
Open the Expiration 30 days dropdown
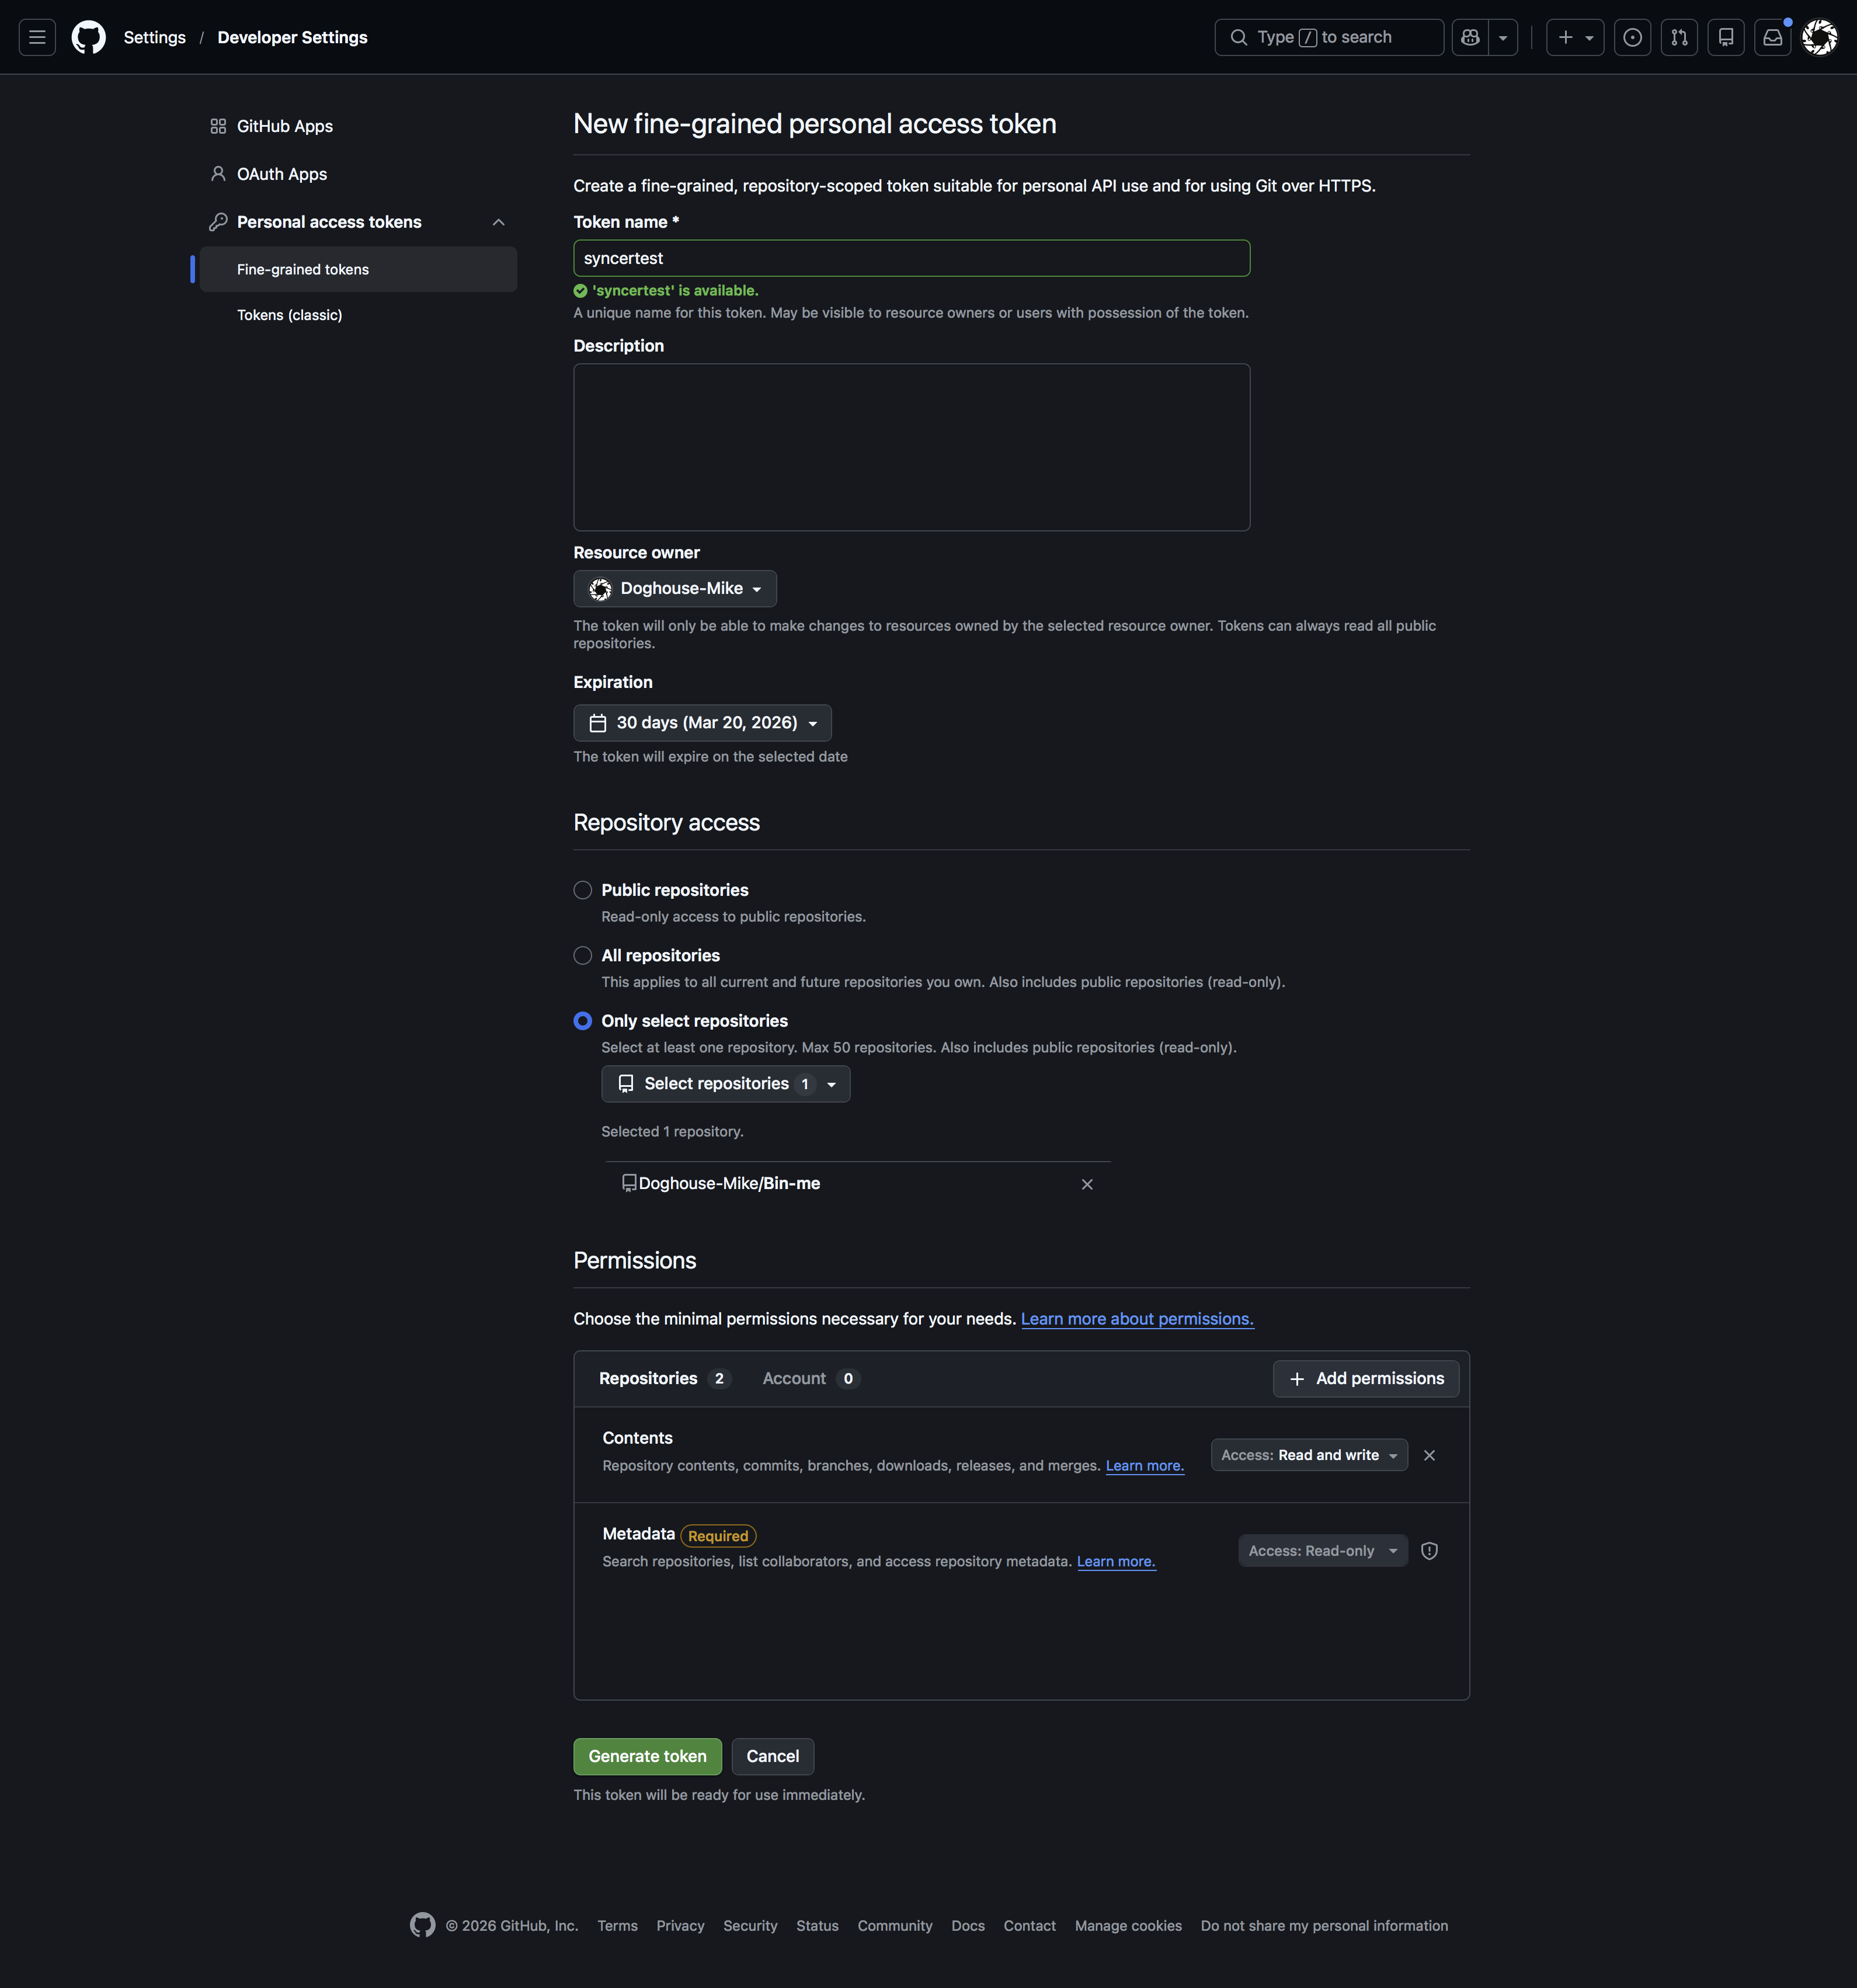coord(702,723)
